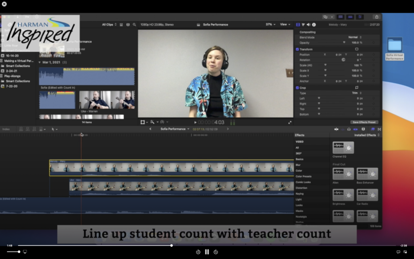414x259 pixels.
Task: Toggle snapping in the timeline toolbar
Action: [x=363, y=129]
